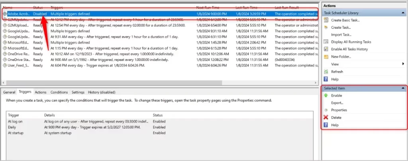Click Import Task action
Screen dimensions: 408x161
tap(341, 35)
